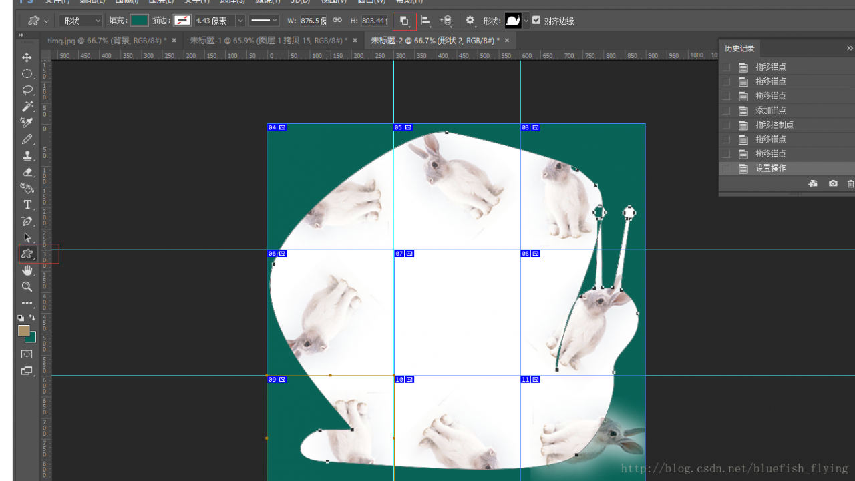Viewport: 855px width, 481px height.
Task: Create new snapshot with camera icon
Action: [833, 183]
